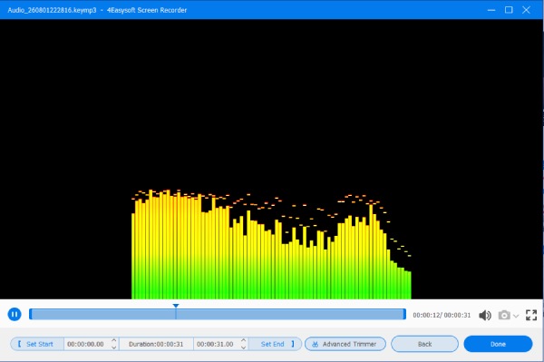Click the audio spectrum visualization
This screenshot has width=544, height=362.
click(271, 244)
